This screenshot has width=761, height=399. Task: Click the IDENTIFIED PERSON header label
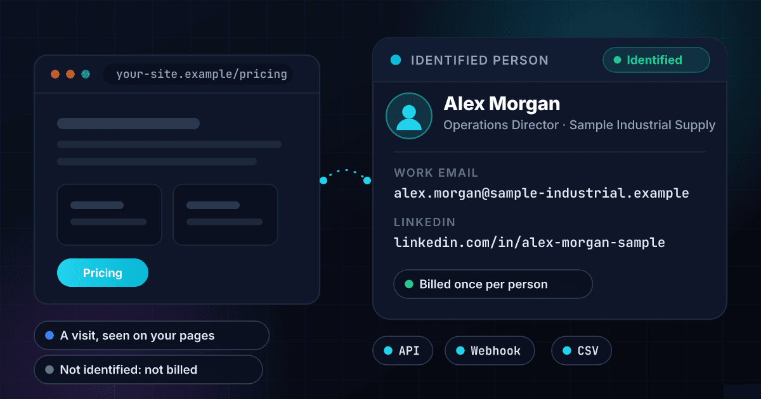pyautogui.click(x=479, y=61)
